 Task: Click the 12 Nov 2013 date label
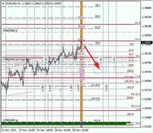pos(9,130)
